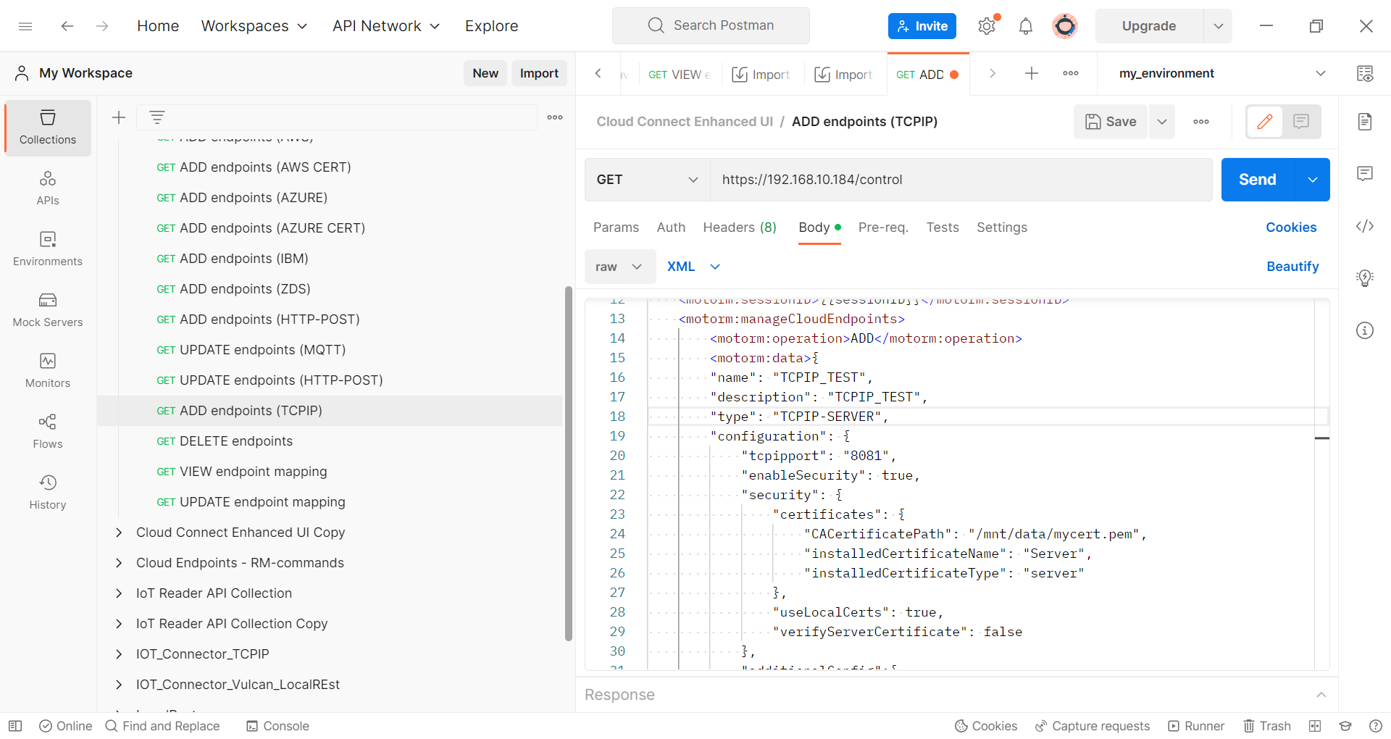Open the Mock Servers panel

48,310
